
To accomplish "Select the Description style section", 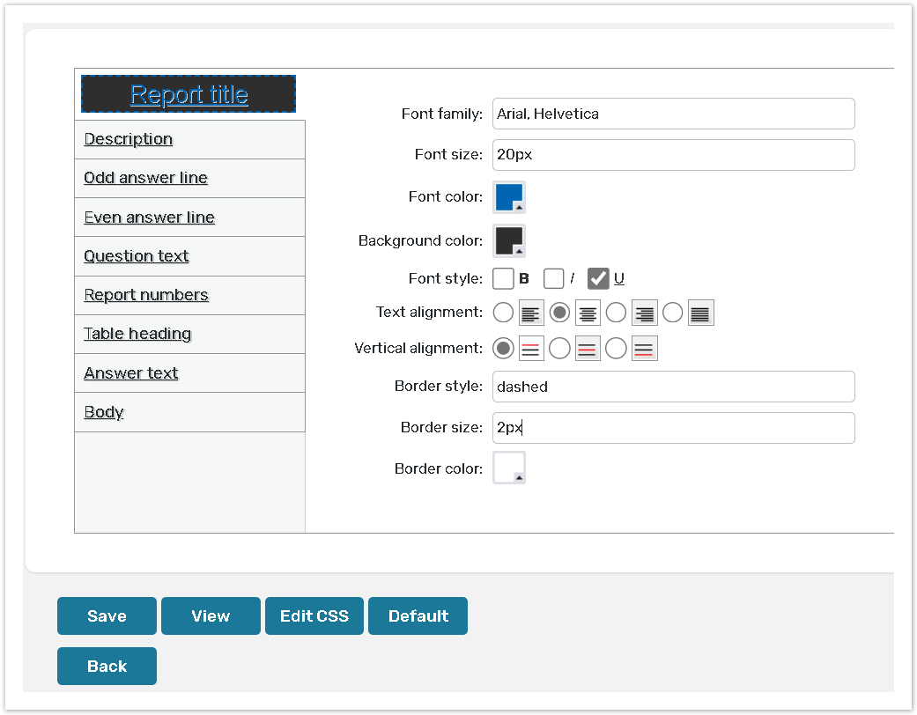I will click(129, 139).
